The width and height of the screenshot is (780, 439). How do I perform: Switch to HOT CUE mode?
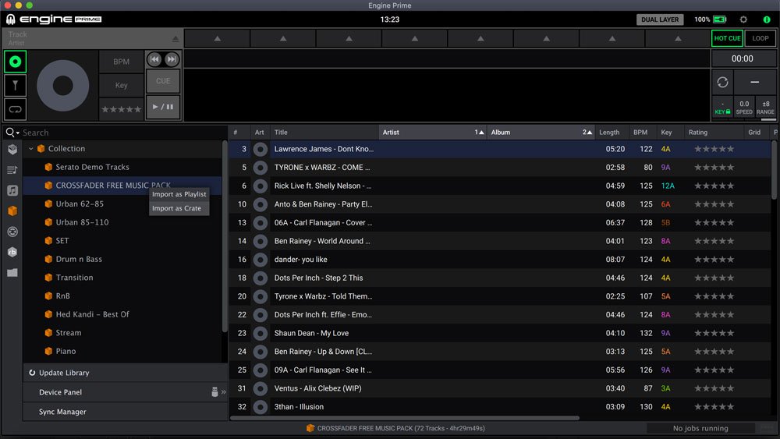tap(727, 38)
